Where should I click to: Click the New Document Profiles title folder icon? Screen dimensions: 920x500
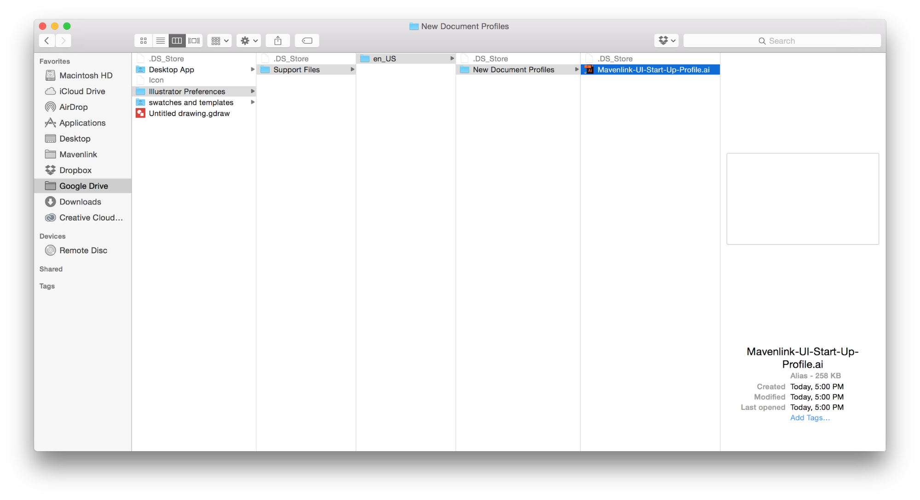click(x=414, y=27)
